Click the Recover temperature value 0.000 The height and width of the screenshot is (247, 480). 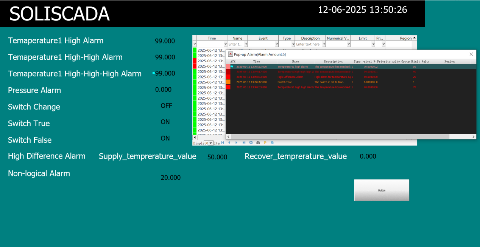(368, 156)
